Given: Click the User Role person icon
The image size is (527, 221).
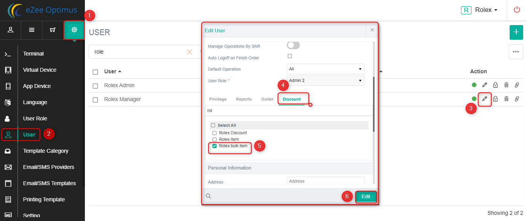Looking at the screenshot, I should [x=7, y=118].
